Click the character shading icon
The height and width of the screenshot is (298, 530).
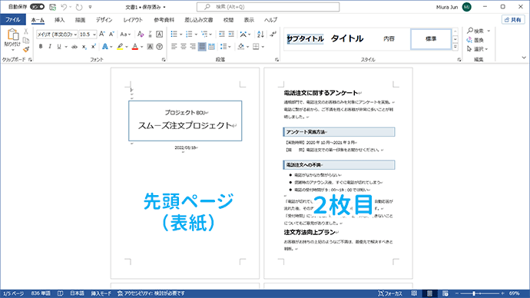150,47
